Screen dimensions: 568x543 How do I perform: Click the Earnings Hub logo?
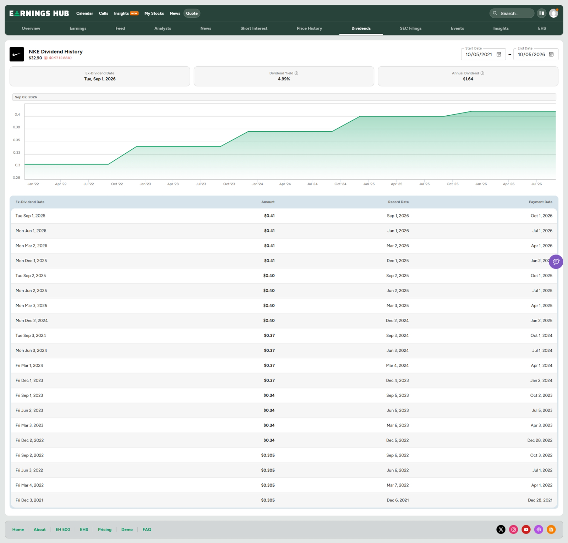pos(39,13)
